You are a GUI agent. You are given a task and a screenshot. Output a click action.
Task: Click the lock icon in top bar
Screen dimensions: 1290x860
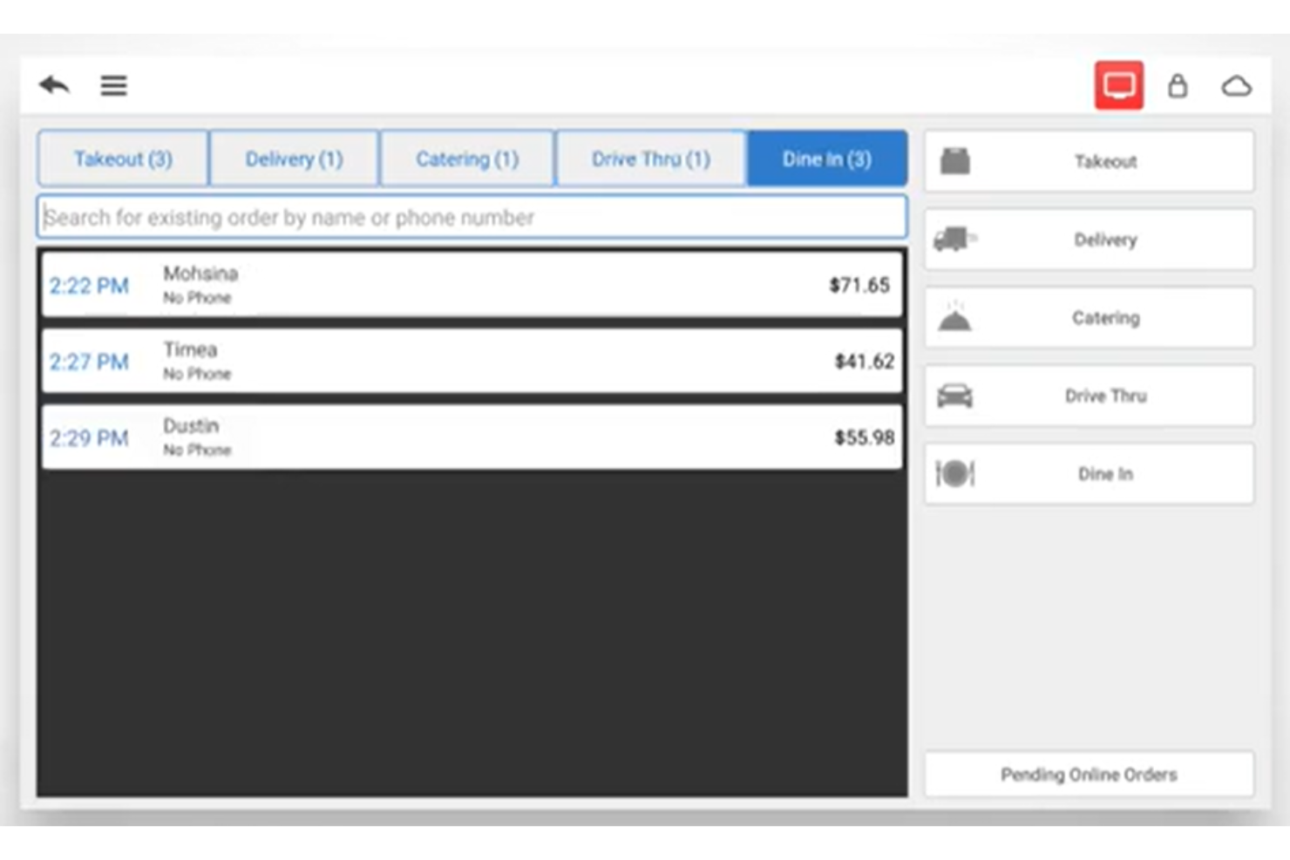tap(1178, 85)
